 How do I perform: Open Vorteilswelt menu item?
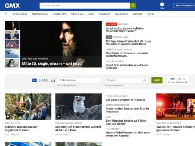pos(104,14)
